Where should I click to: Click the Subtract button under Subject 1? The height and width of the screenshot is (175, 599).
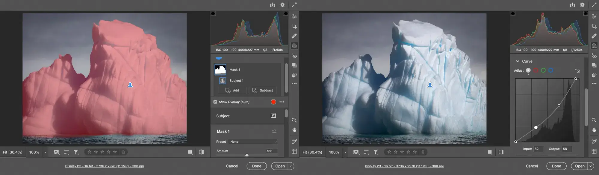tap(263, 90)
